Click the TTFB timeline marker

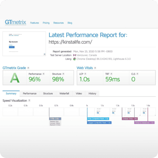55,119
